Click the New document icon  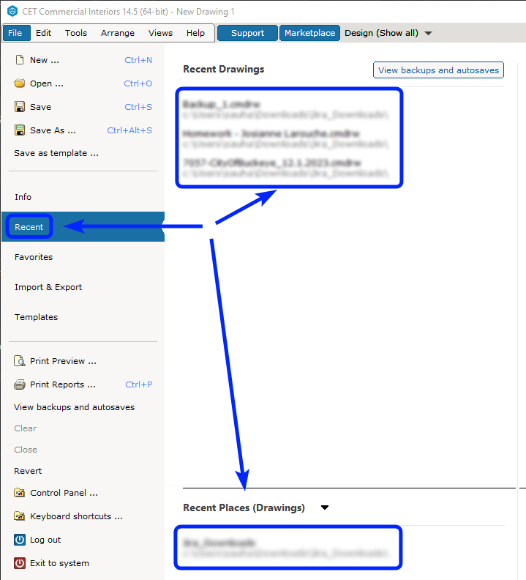click(x=20, y=60)
